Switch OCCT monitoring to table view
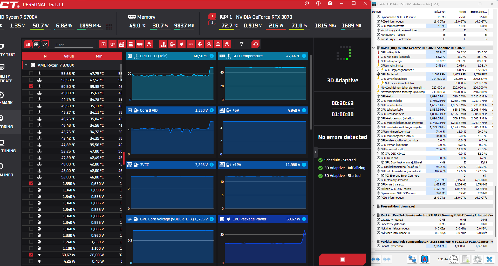The height and width of the screenshot is (266, 498). click(36, 44)
